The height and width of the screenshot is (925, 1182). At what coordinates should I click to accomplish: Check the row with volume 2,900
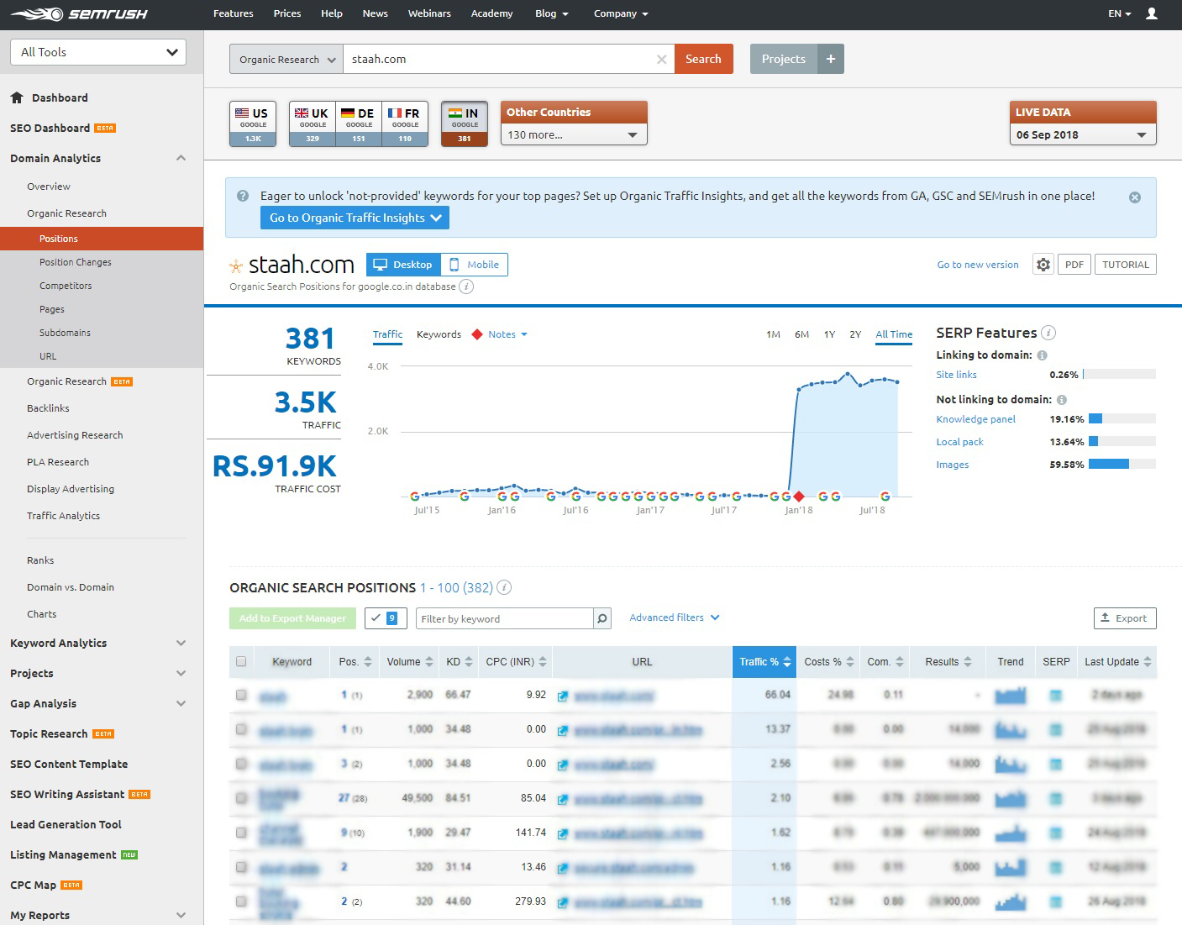pos(241,696)
